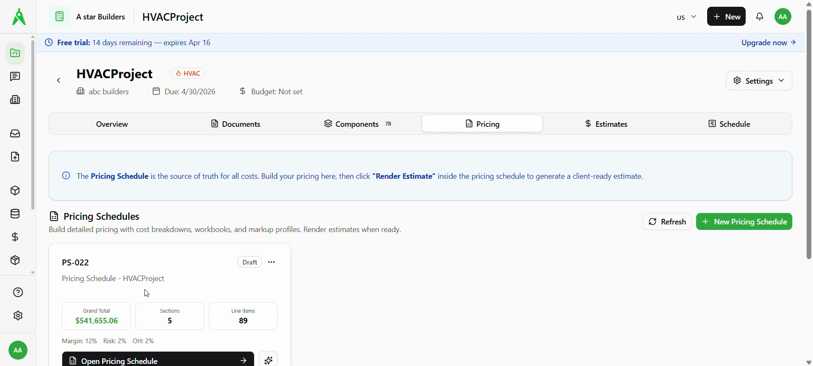Go back using the left chevron arrow
Image resolution: width=813 pixels, height=366 pixels.
point(59,81)
